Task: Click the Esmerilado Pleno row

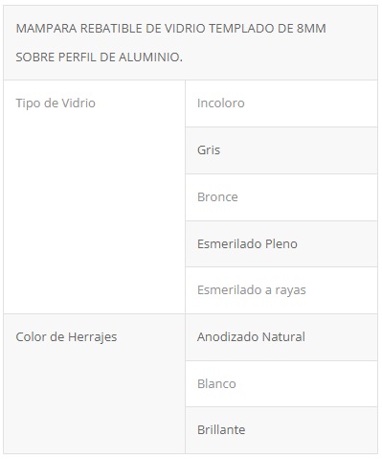Action: (281, 243)
